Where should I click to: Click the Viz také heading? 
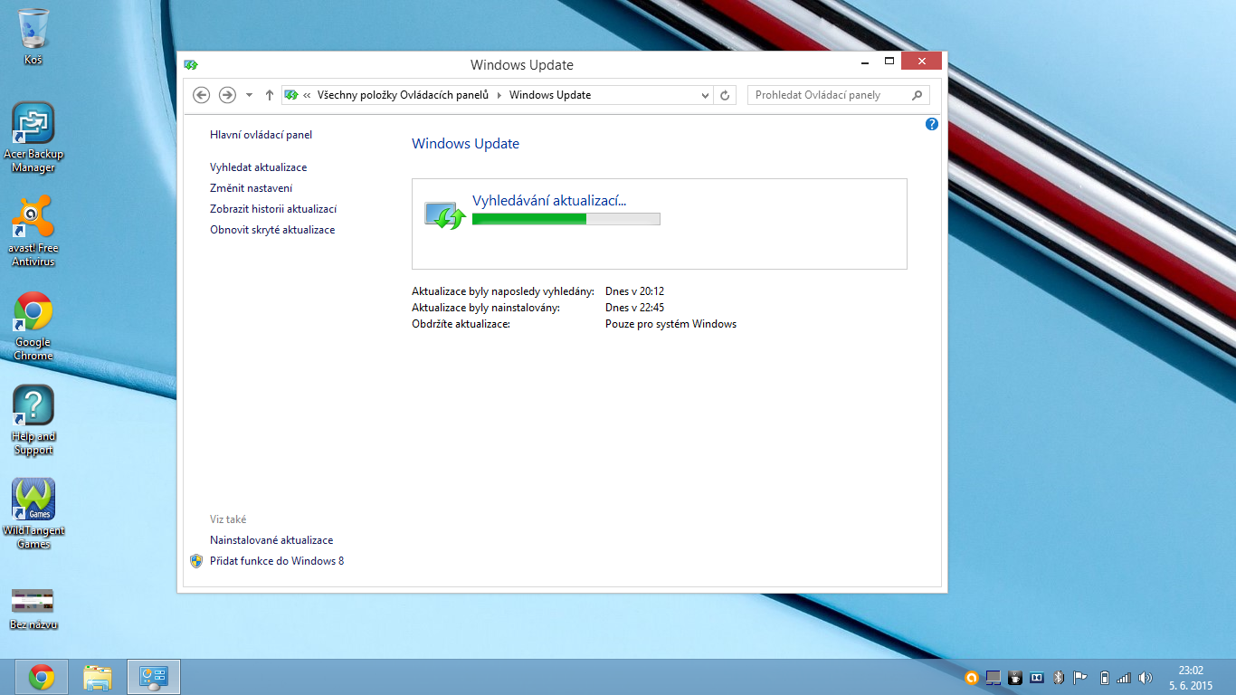click(228, 519)
